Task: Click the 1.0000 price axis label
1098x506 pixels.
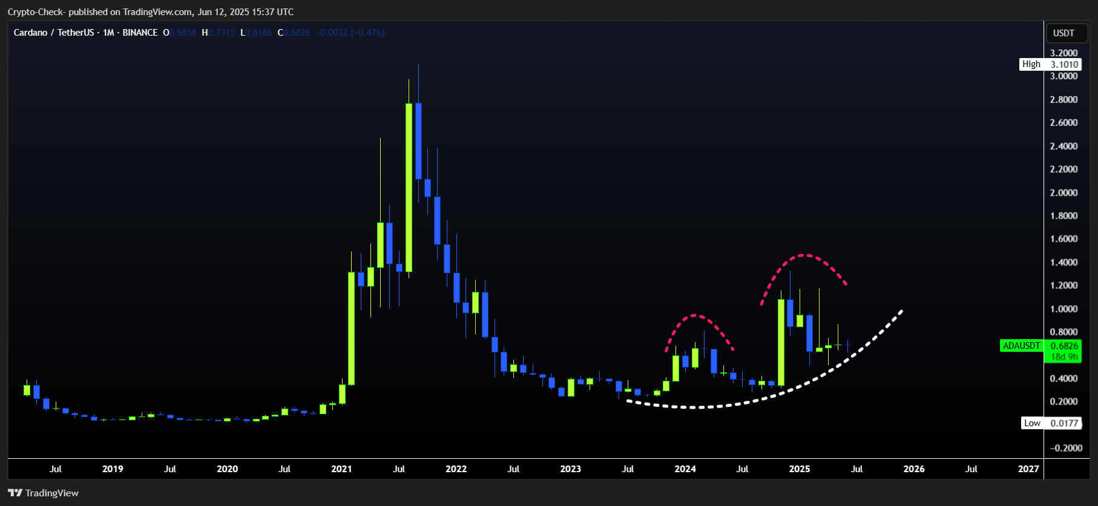Action: pyautogui.click(x=1063, y=309)
